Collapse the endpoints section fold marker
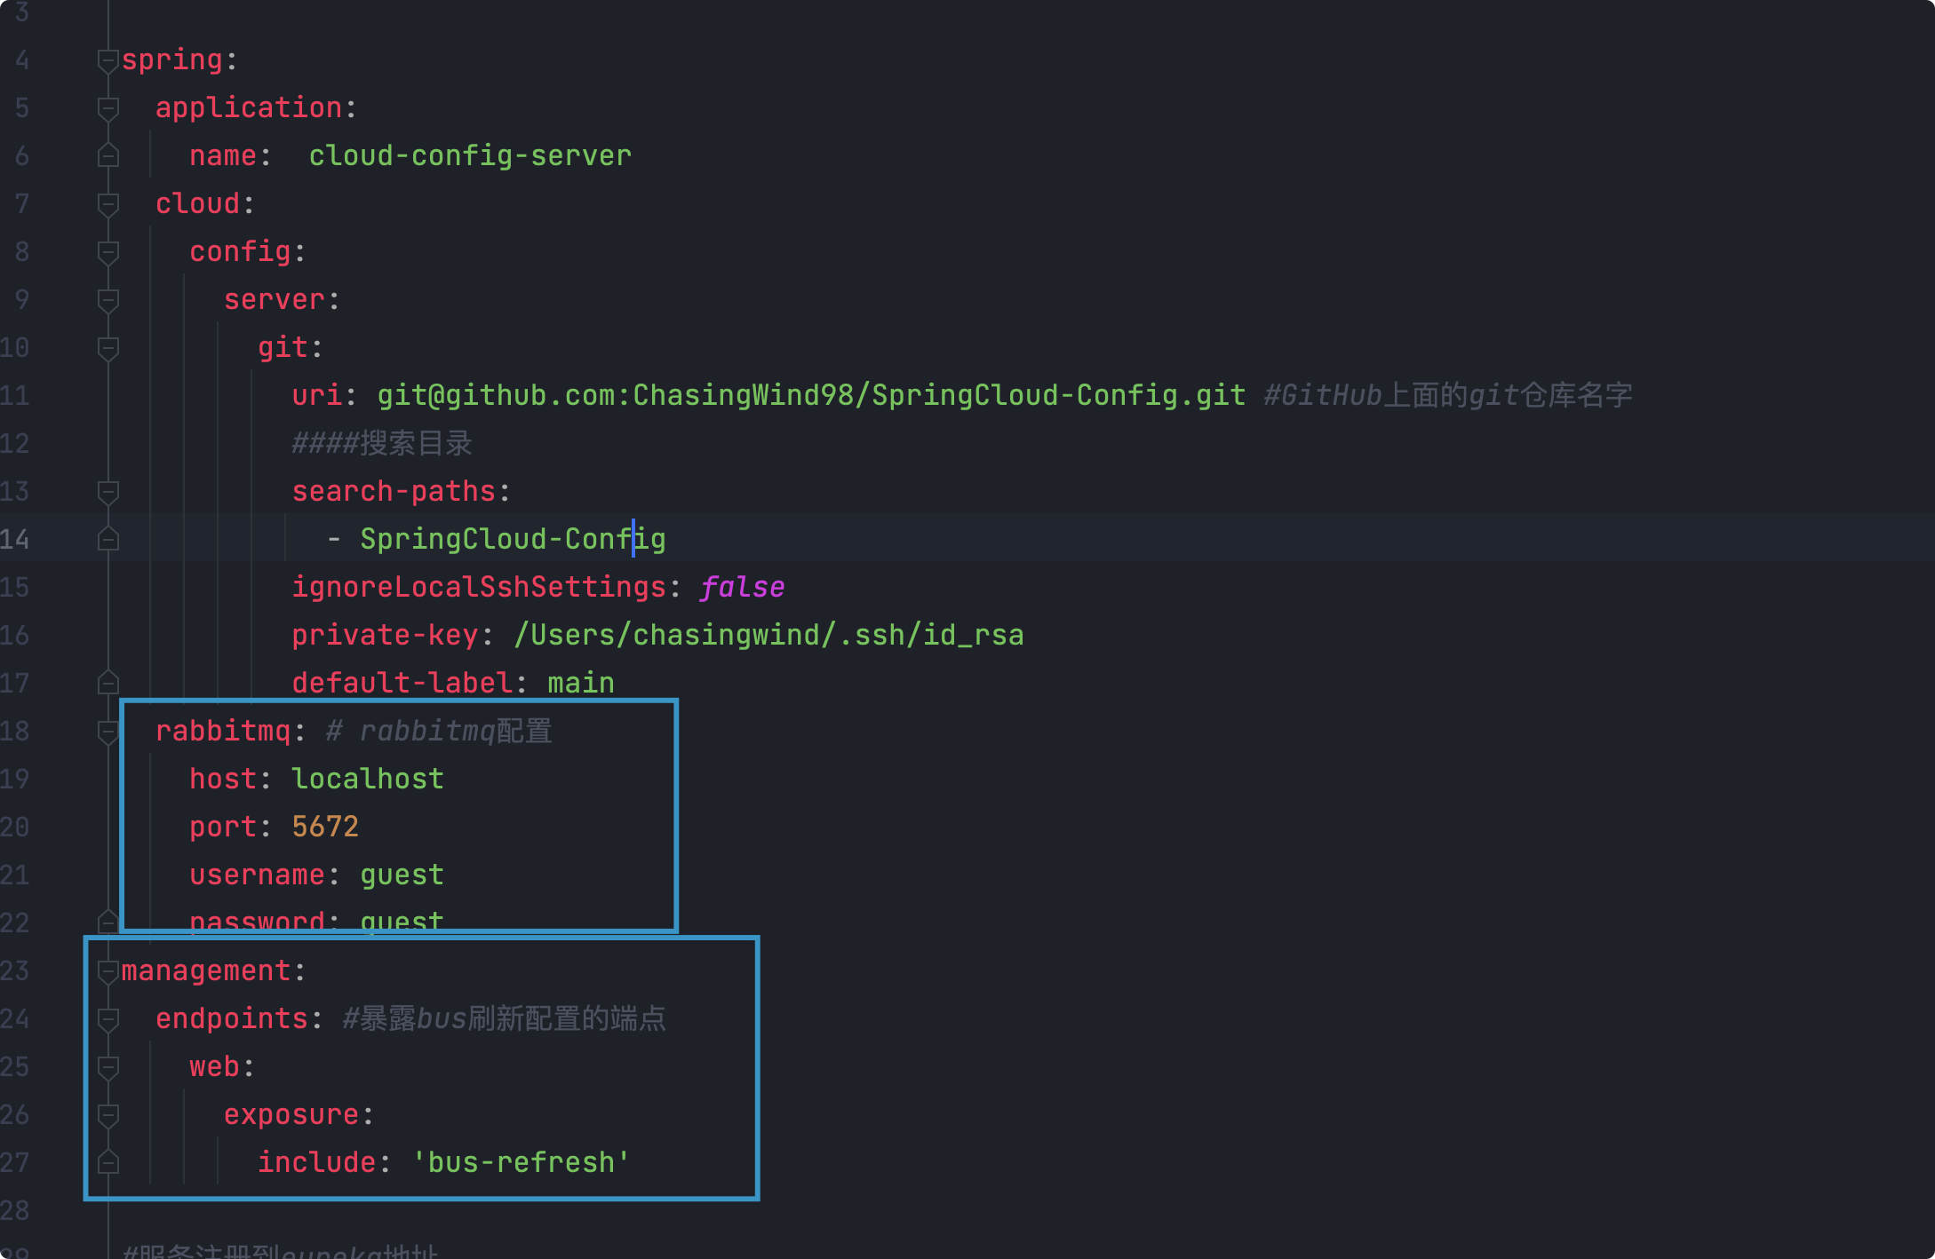Screen dimensions: 1935x1259 (108, 1019)
